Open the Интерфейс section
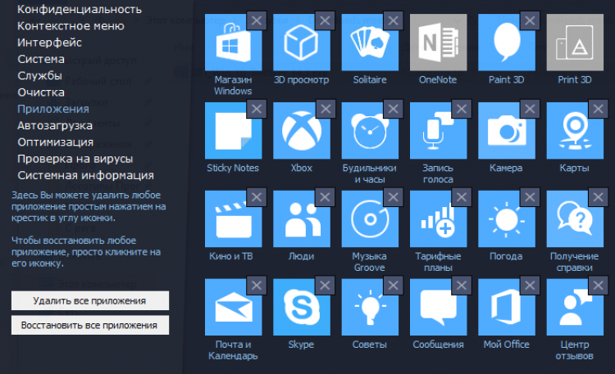This screenshot has height=374, width=615. (49, 43)
